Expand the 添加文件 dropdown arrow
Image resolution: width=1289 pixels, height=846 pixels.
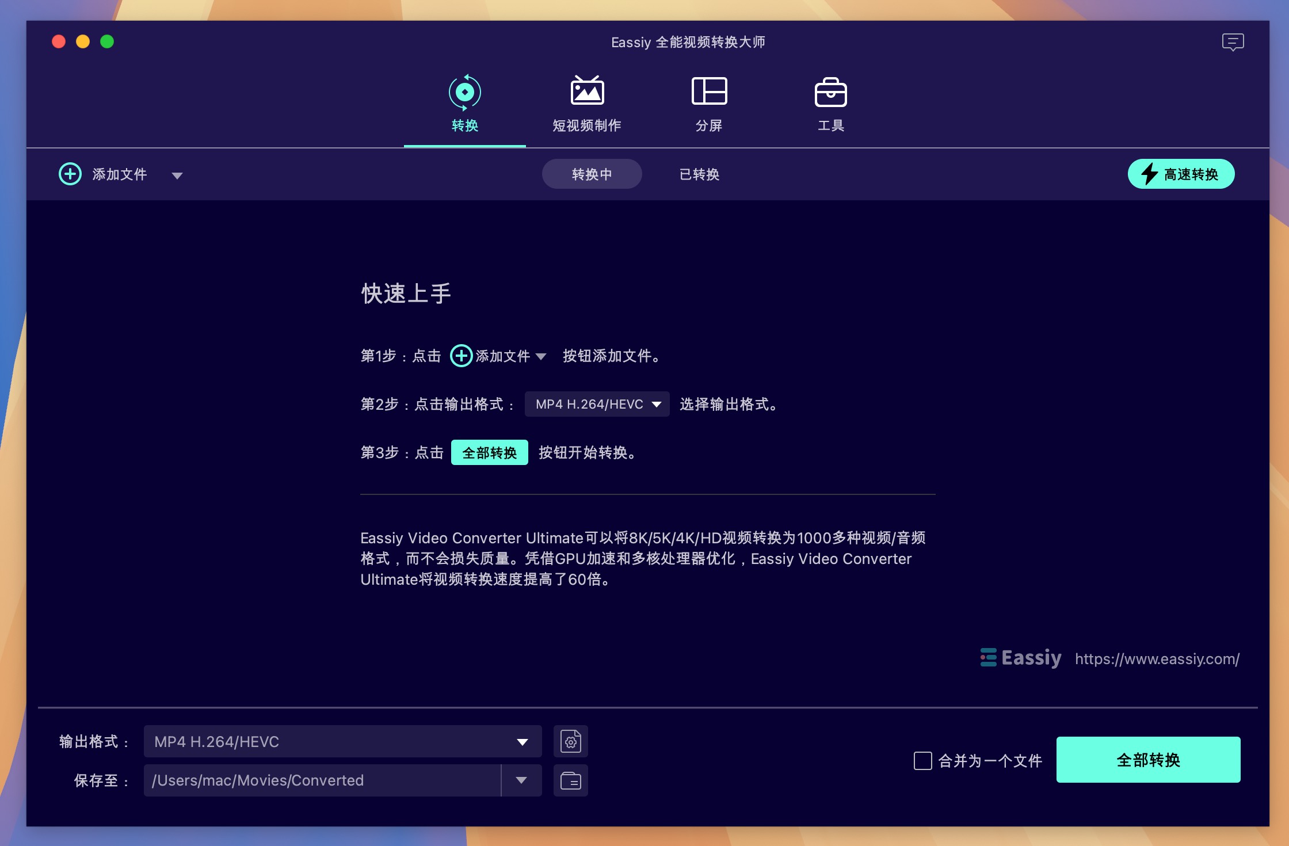click(177, 176)
